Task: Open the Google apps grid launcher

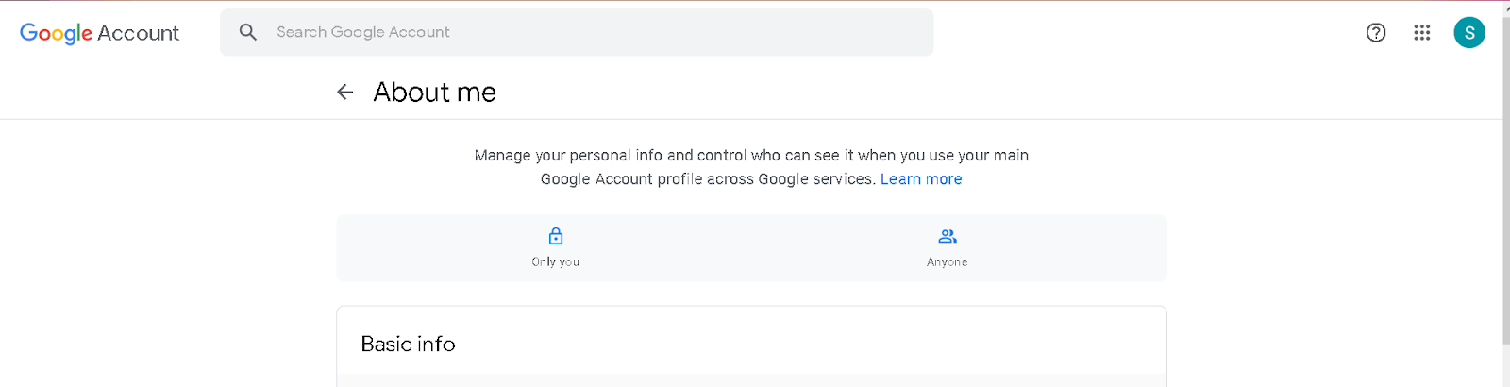Action: 1422,33
